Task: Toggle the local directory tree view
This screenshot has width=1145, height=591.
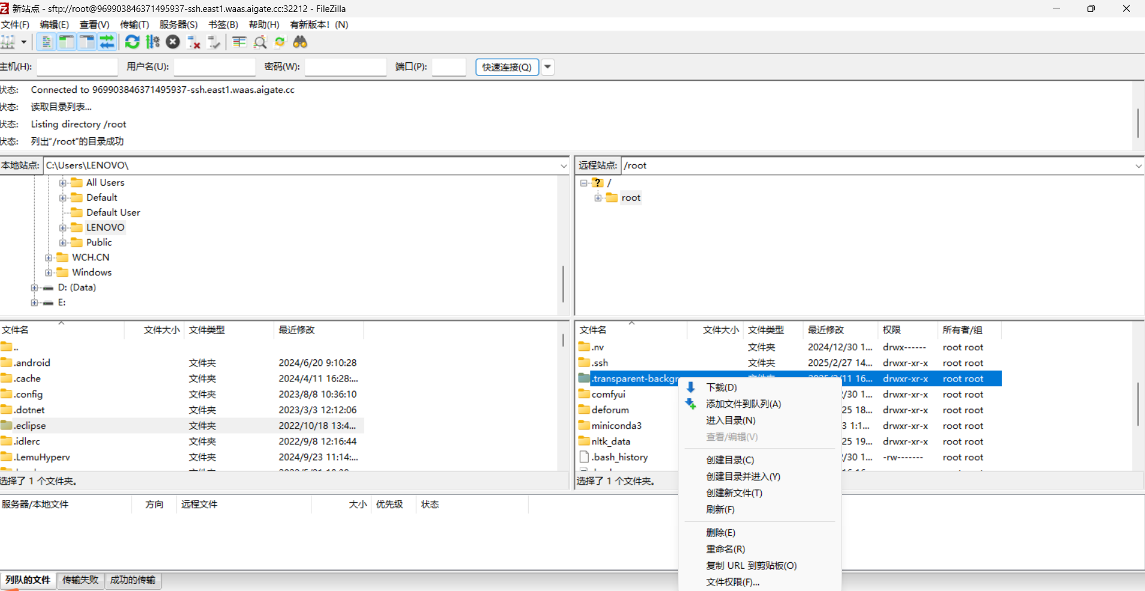Action: point(66,42)
